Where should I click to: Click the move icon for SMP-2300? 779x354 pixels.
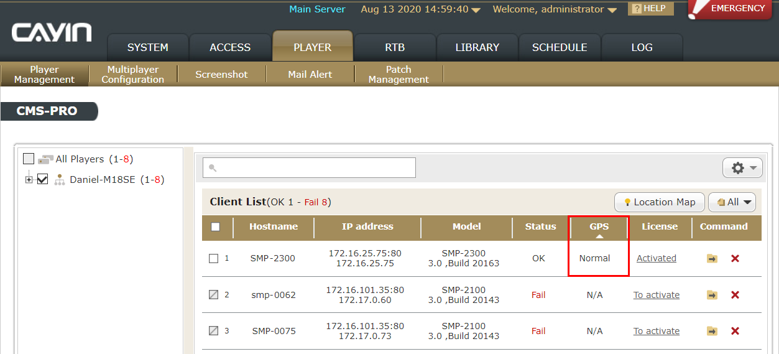712,258
